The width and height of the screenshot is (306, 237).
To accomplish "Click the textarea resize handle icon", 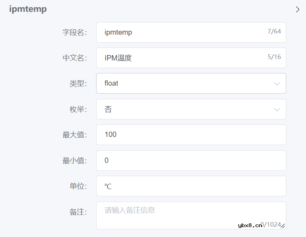I will pos(283,226).
